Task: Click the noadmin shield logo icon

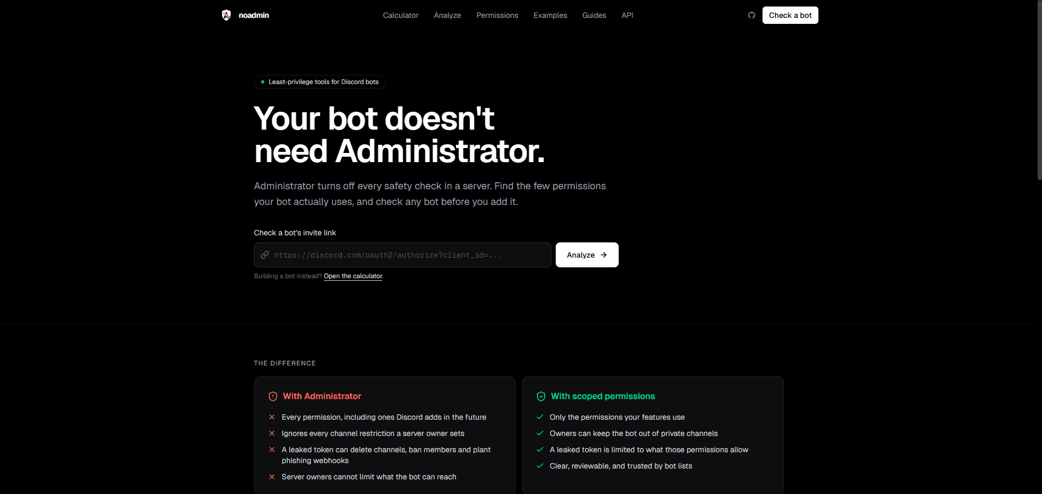Action: (x=226, y=15)
